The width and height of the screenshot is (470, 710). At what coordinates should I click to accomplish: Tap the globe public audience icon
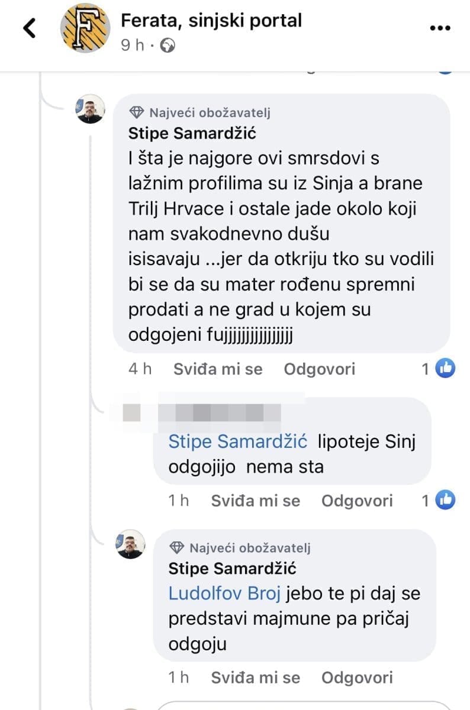click(168, 46)
